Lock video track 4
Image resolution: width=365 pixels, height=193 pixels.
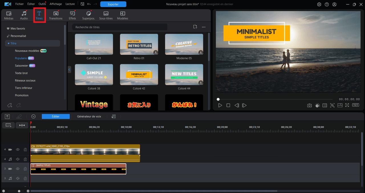click(25, 150)
